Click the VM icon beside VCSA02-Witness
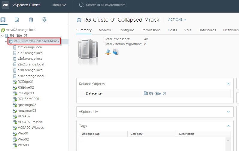The width and height of the screenshot is (239, 151). pyautogui.click(x=15, y=128)
